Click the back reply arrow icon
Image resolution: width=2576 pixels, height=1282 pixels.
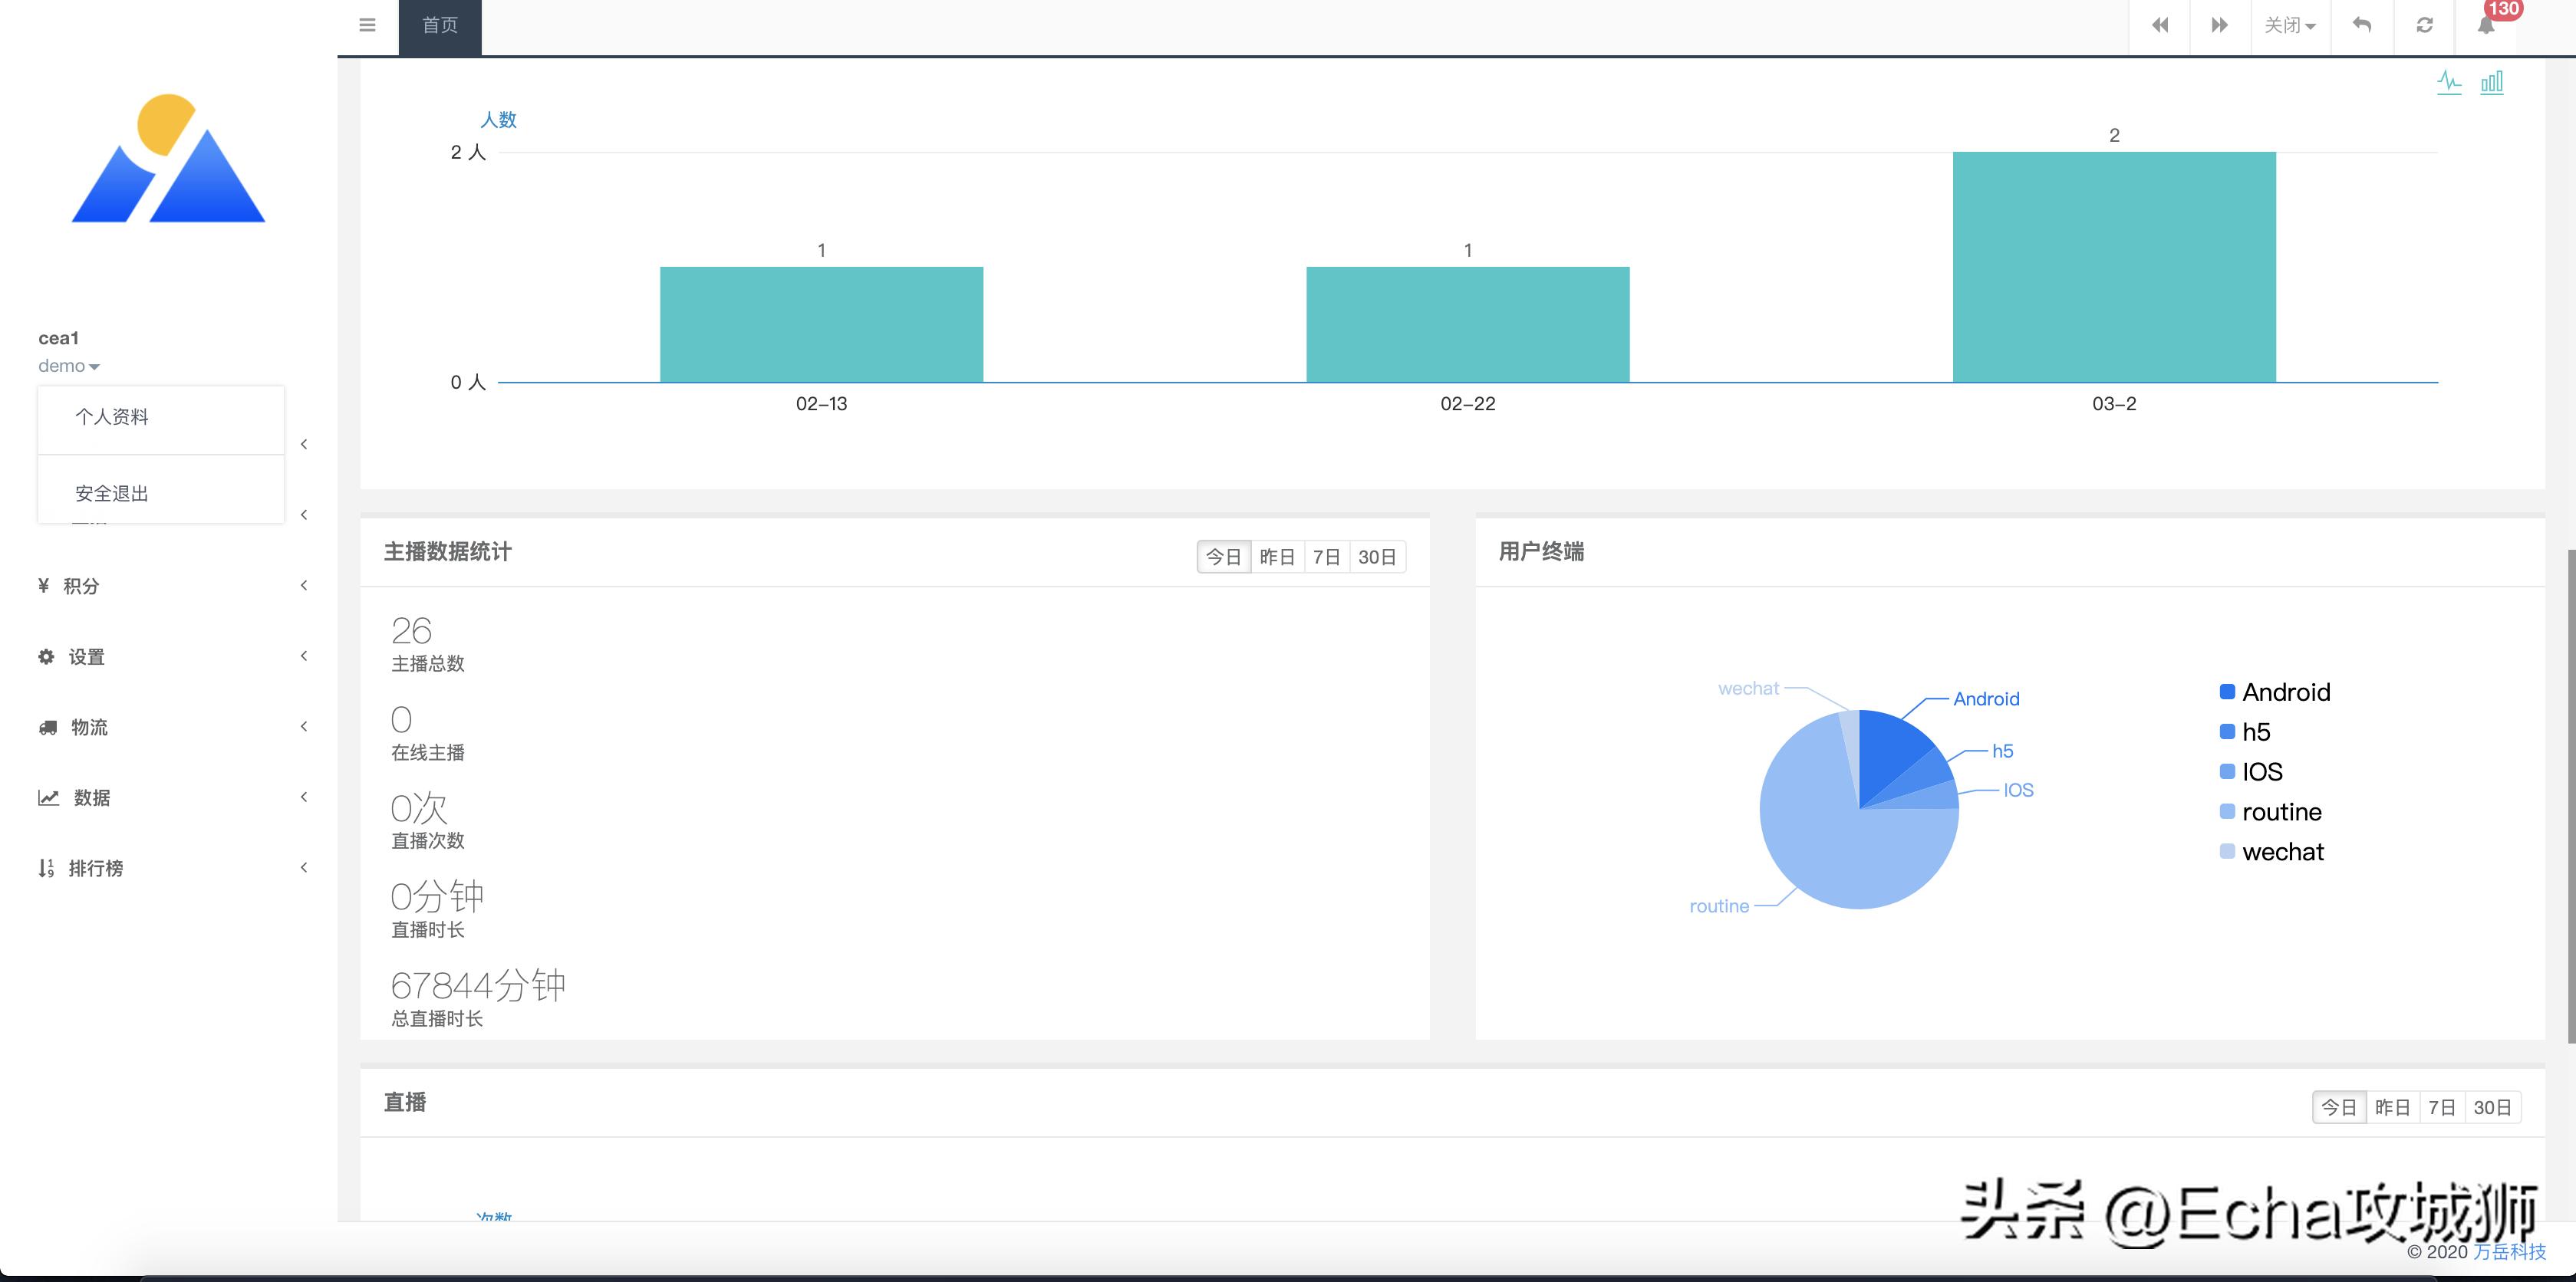point(2362,25)
